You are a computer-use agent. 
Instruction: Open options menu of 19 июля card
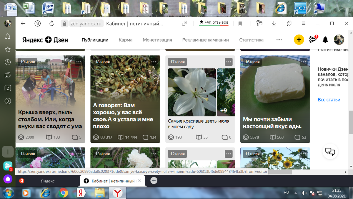(x=79, y=62)
